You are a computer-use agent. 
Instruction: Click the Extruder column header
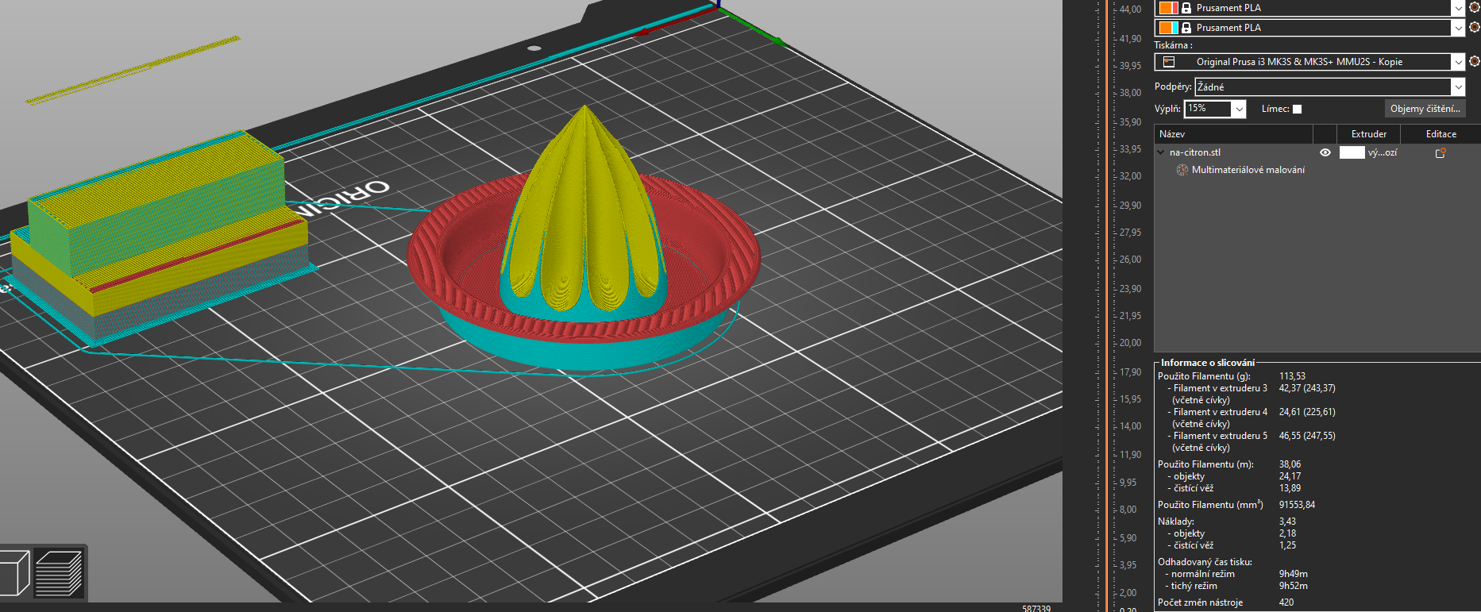point(1368,134)
